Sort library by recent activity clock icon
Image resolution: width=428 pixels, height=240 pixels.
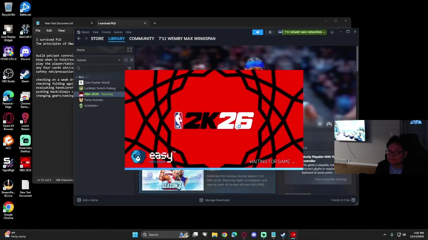click(x=126, y=60)
